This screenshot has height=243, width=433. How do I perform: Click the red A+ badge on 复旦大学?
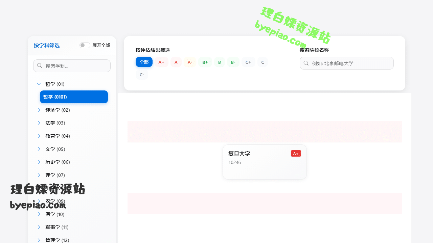coord(296,154)
